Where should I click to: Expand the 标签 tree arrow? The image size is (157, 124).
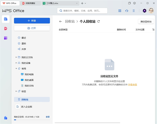coord(16,91)
